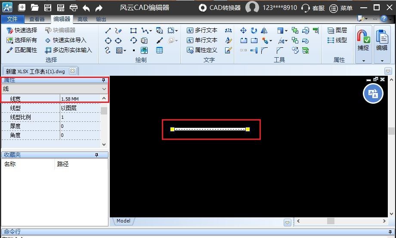
Task: Click the line's right endpoint grip
Action: pos(248,129)
